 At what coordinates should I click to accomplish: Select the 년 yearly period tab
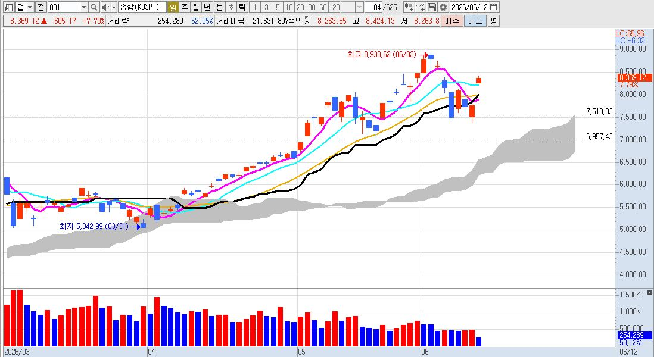(x=207, y=7)
